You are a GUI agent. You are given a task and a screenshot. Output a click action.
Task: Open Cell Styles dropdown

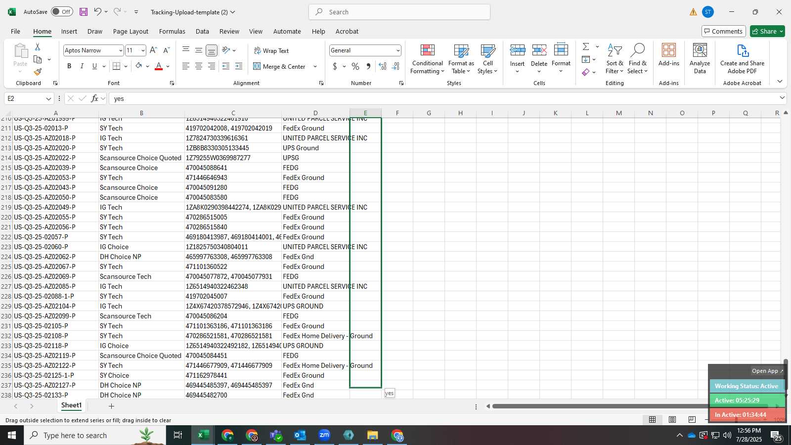click(x=487, y=58)
